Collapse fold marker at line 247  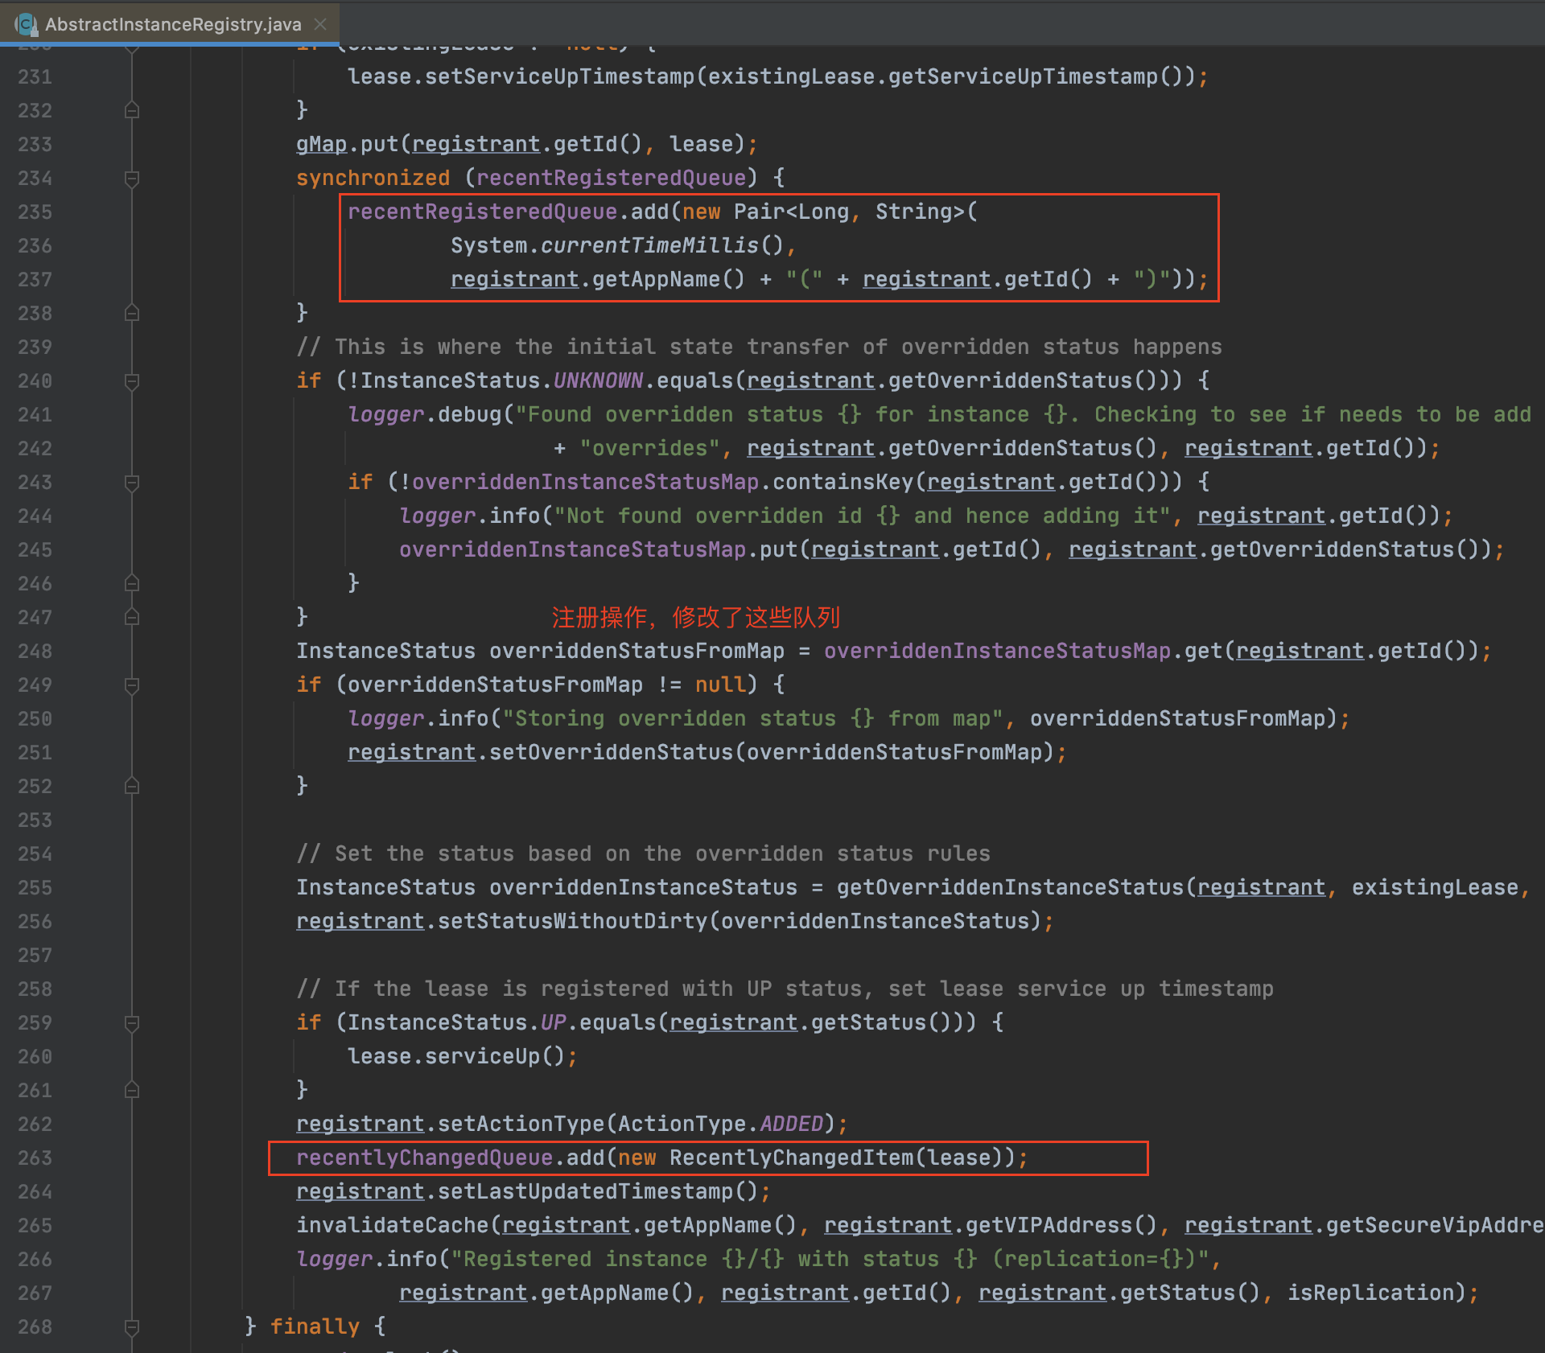132,617
